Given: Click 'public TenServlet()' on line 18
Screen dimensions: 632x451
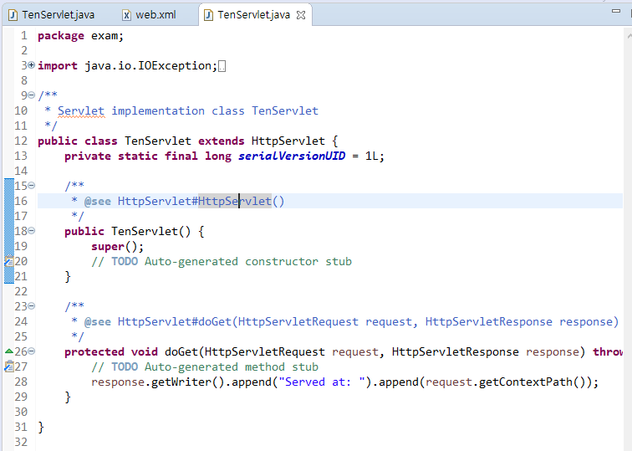Looking at the screenshot, I should click(127, 231).
